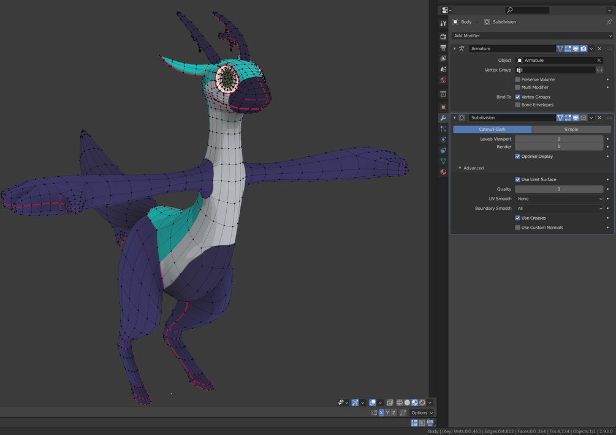Remove the Armature modifier
This screenshot has width=616, height=435.
click(599, 48)
